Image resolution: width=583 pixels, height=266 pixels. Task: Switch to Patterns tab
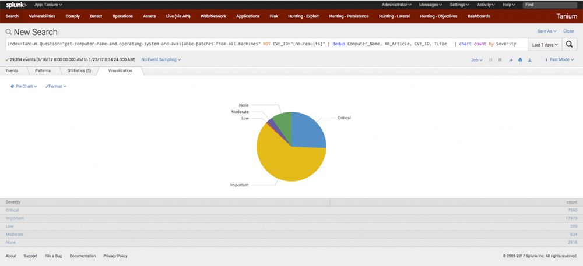tap(43, 70)
